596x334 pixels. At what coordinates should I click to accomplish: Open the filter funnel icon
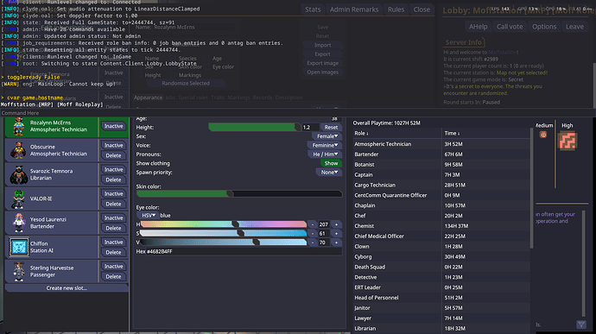(581, 325)
